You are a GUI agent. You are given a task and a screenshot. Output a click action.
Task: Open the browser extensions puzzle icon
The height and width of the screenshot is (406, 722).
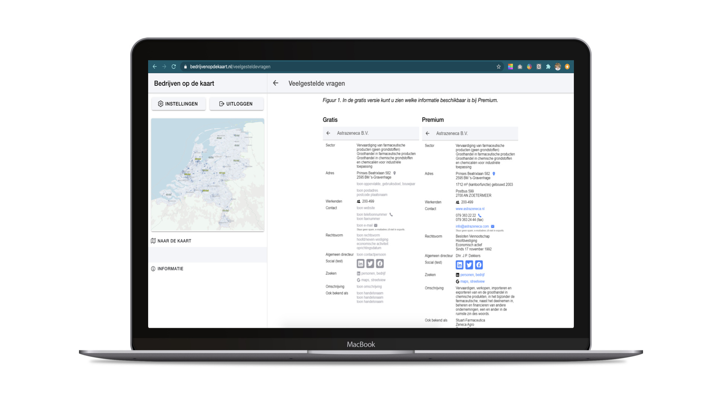tap(548, 67)
